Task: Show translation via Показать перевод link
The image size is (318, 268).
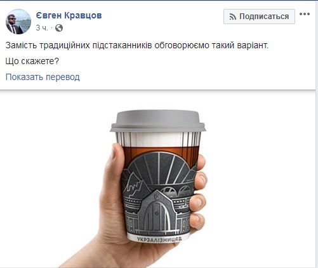Action: click(43, 77)
